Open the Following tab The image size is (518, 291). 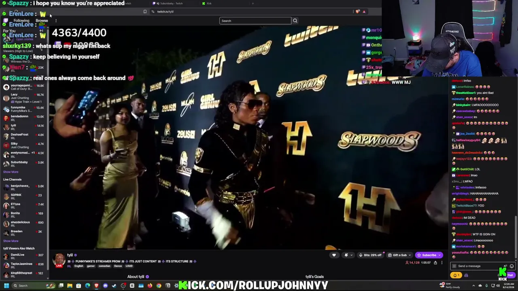[x=21, y=21]
